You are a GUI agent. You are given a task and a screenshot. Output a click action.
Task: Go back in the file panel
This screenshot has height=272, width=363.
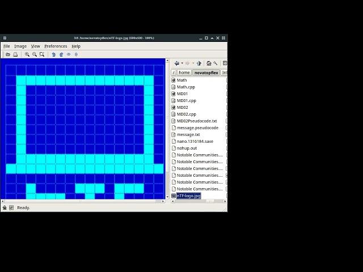click(x=176, y=63)
